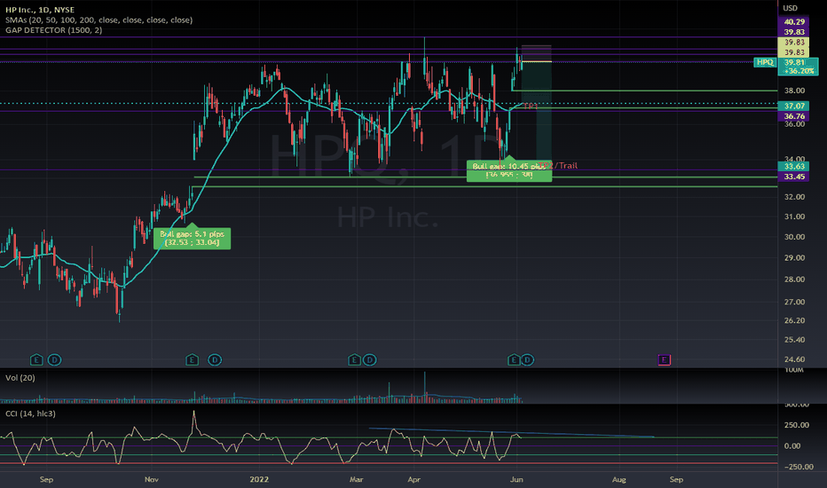Image resolution: width=827 pixels, height=488 pixels.
Task: Click 32.00 on the price axis
Action: 794,197
